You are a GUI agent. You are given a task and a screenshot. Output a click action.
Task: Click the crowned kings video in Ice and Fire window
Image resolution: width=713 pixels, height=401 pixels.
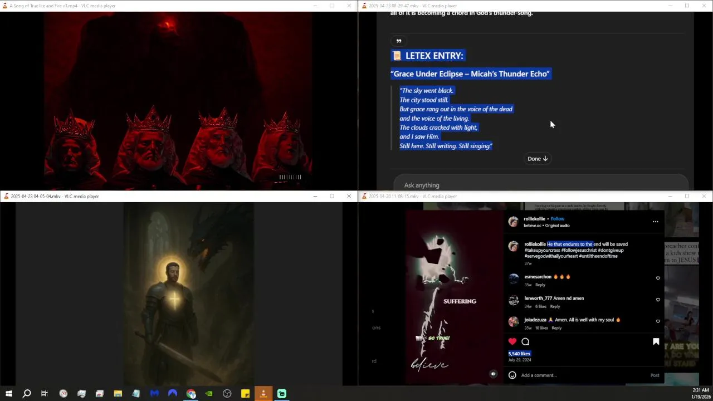178,100
